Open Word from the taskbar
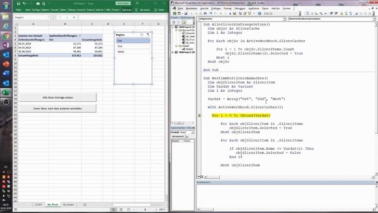Viewport: 378px width, 213px height. click(x=6, y=73)
